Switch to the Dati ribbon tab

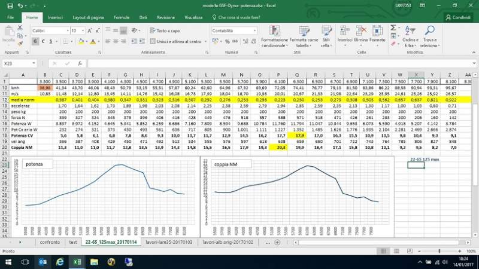click(143, 17)
